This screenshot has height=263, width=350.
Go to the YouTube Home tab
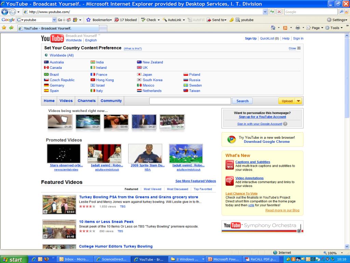[x=49, y=101]
